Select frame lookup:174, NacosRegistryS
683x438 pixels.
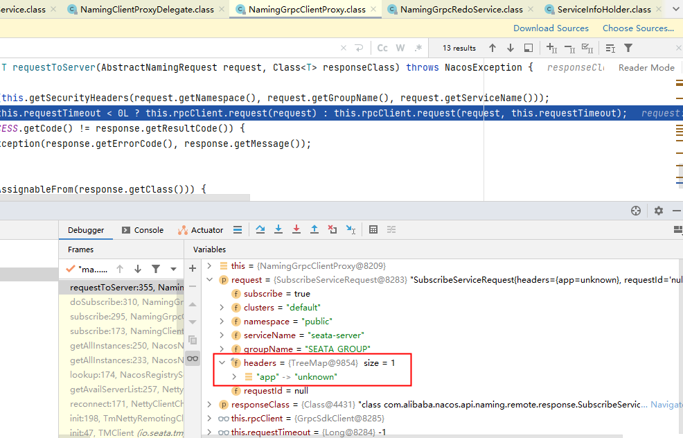121,375
